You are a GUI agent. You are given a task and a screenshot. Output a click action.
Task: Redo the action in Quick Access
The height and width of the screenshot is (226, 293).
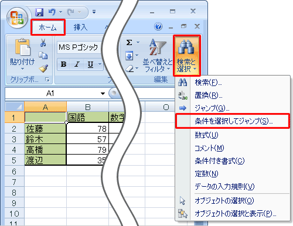pyautogui.click(x=70, y=12)
